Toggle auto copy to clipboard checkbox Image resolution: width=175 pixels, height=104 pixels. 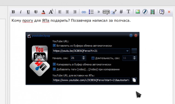click(54, 64)
